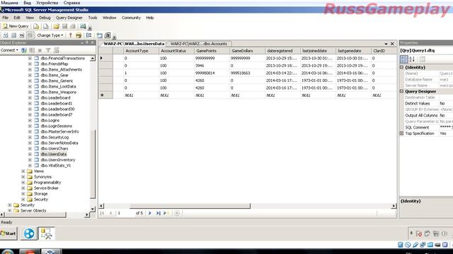Click the Connect Object Explorer icon

[24, 50]
